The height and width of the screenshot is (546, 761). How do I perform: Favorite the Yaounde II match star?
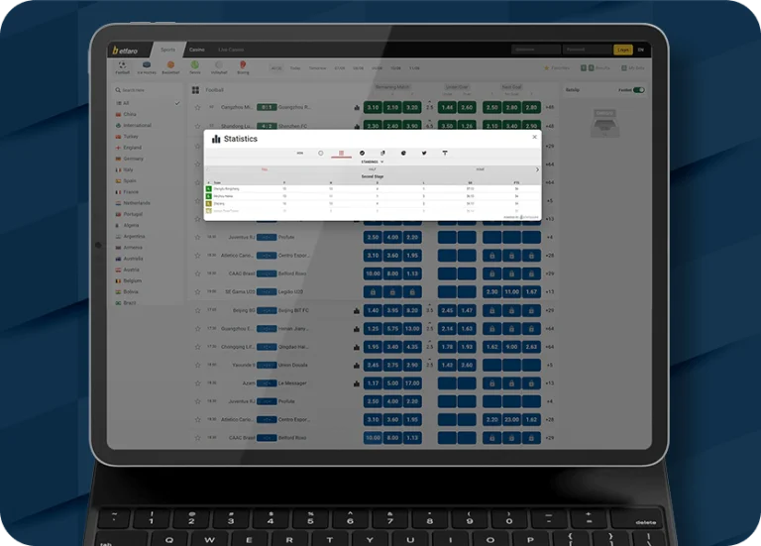[197, 365]
